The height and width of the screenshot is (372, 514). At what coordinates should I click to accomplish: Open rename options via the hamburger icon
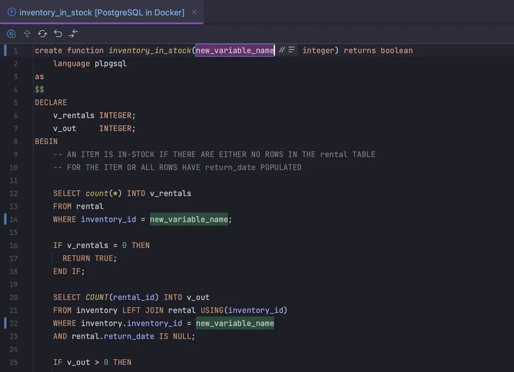tap(292, 50)
